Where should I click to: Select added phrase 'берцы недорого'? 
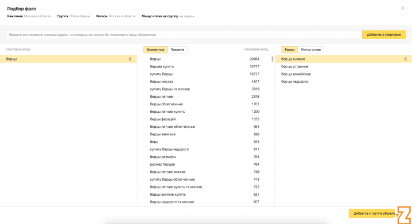pyautogui.click(x=295, y=82)
